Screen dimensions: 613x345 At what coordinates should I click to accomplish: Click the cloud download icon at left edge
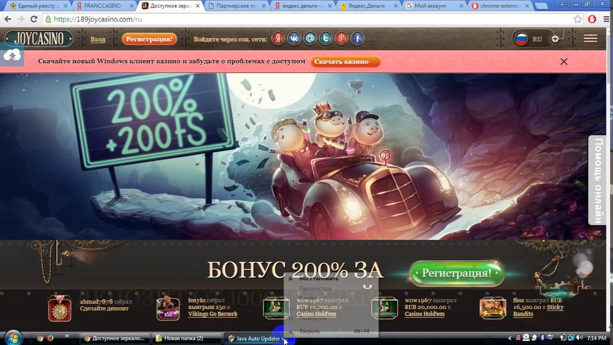(12, 55)
